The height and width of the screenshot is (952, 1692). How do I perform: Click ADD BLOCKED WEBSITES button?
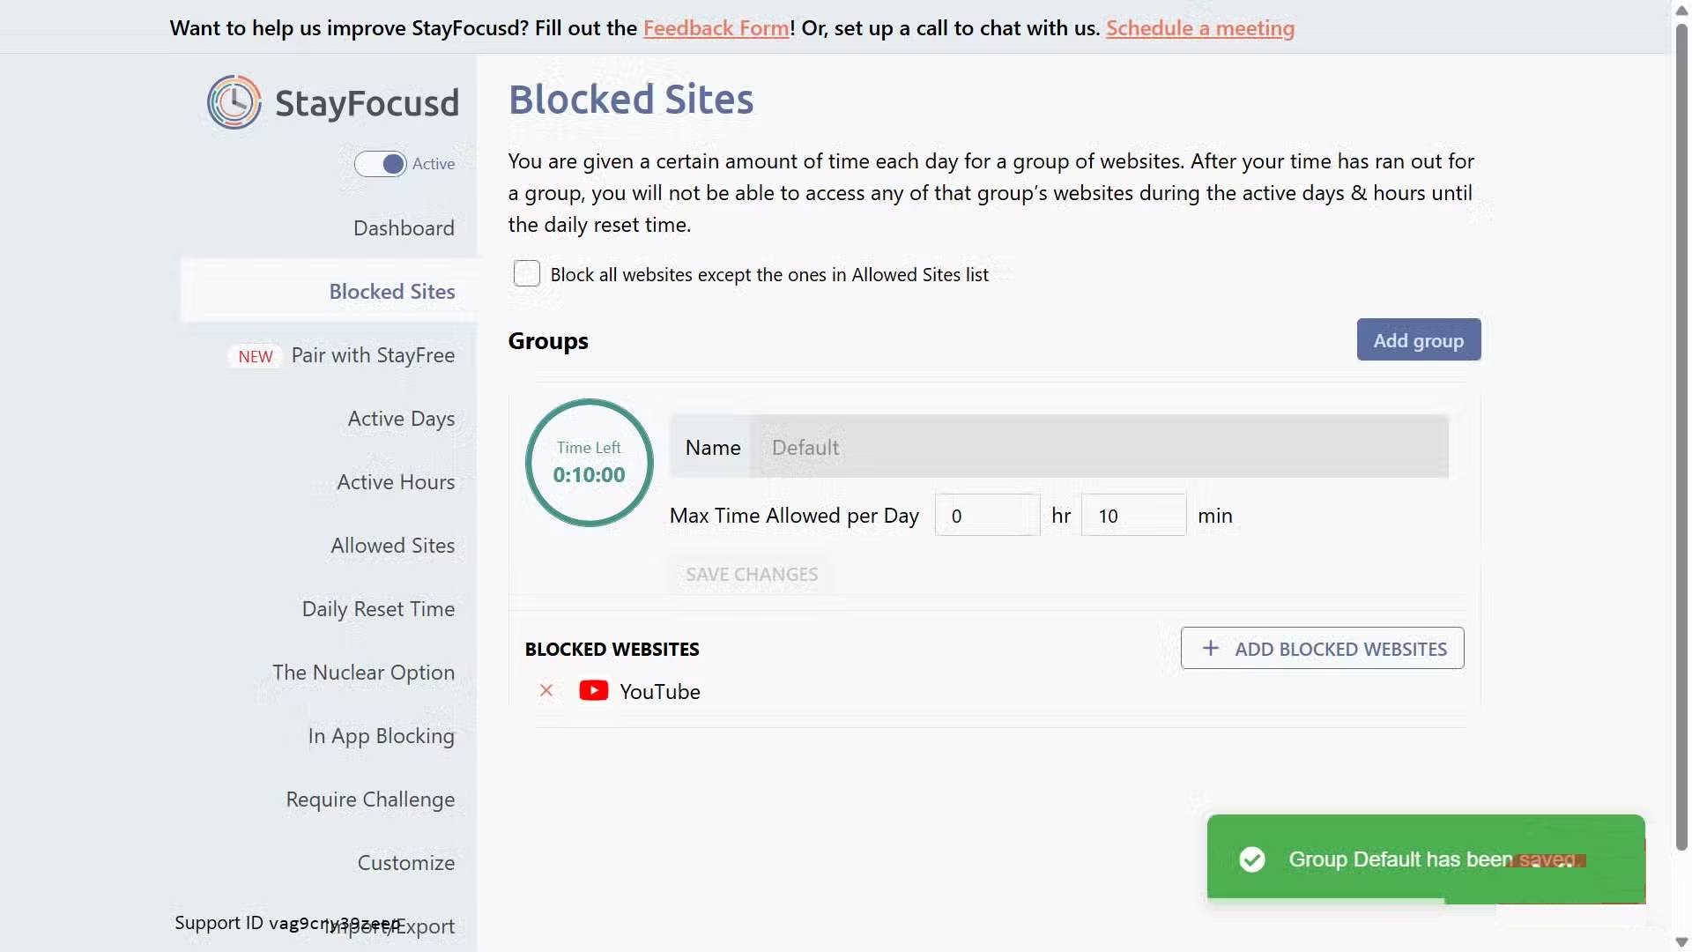(x=1322, y=649)
